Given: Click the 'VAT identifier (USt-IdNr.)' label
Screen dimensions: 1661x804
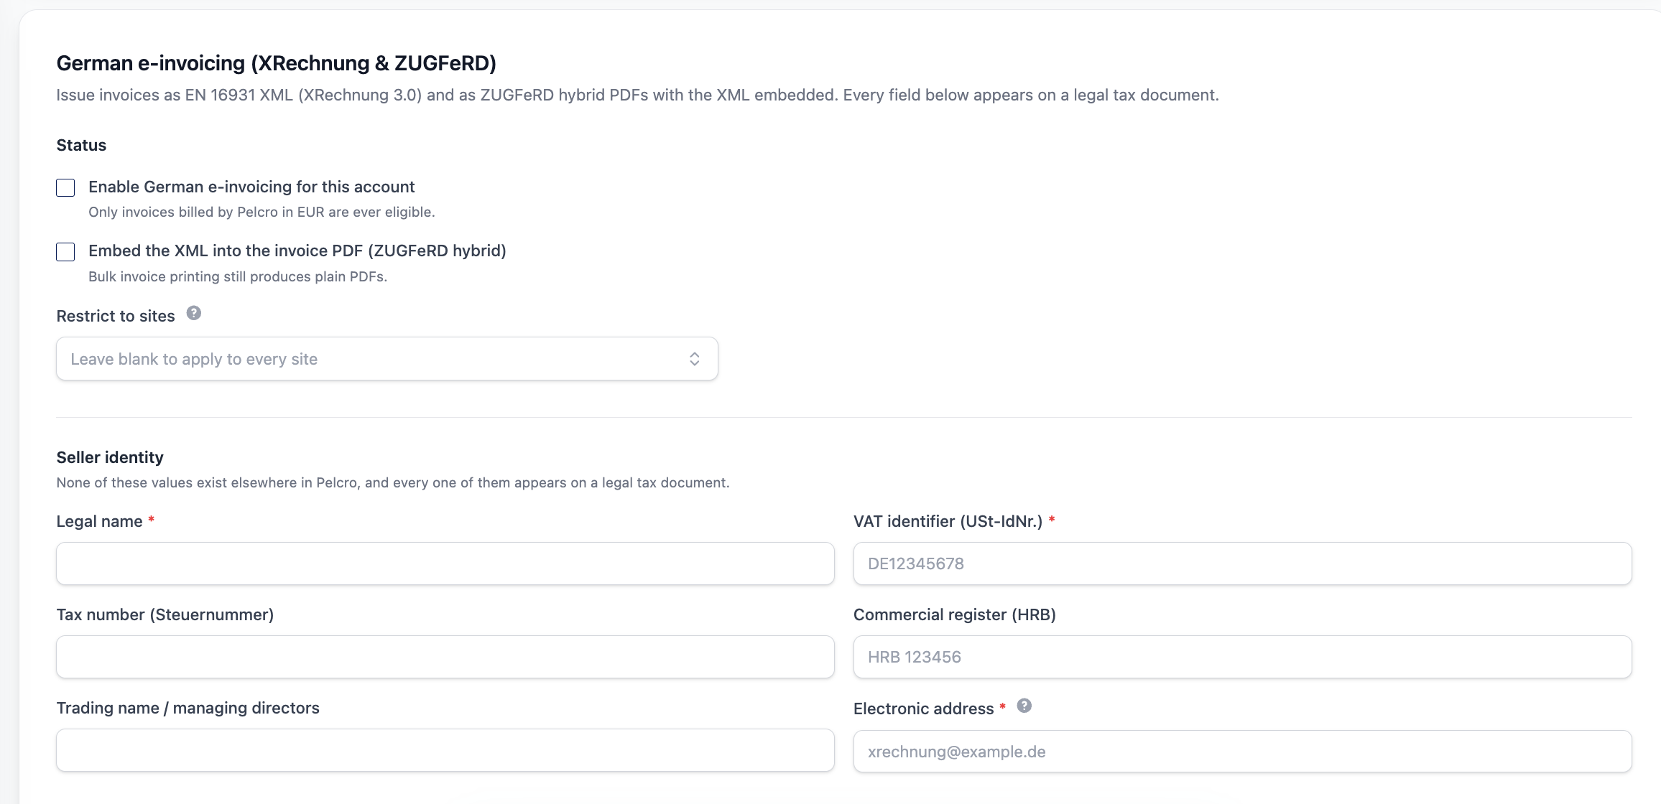Looking at the screenshot, I should pyautogui.click(x=948, y=521).
